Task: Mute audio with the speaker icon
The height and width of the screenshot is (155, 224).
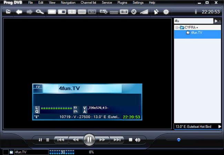Action: (x=138, y=140)
